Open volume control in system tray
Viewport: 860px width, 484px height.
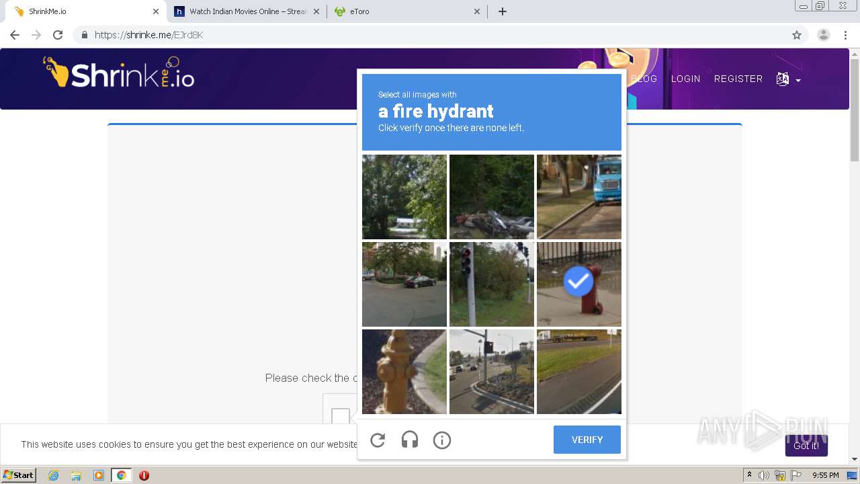click(763, 475)
